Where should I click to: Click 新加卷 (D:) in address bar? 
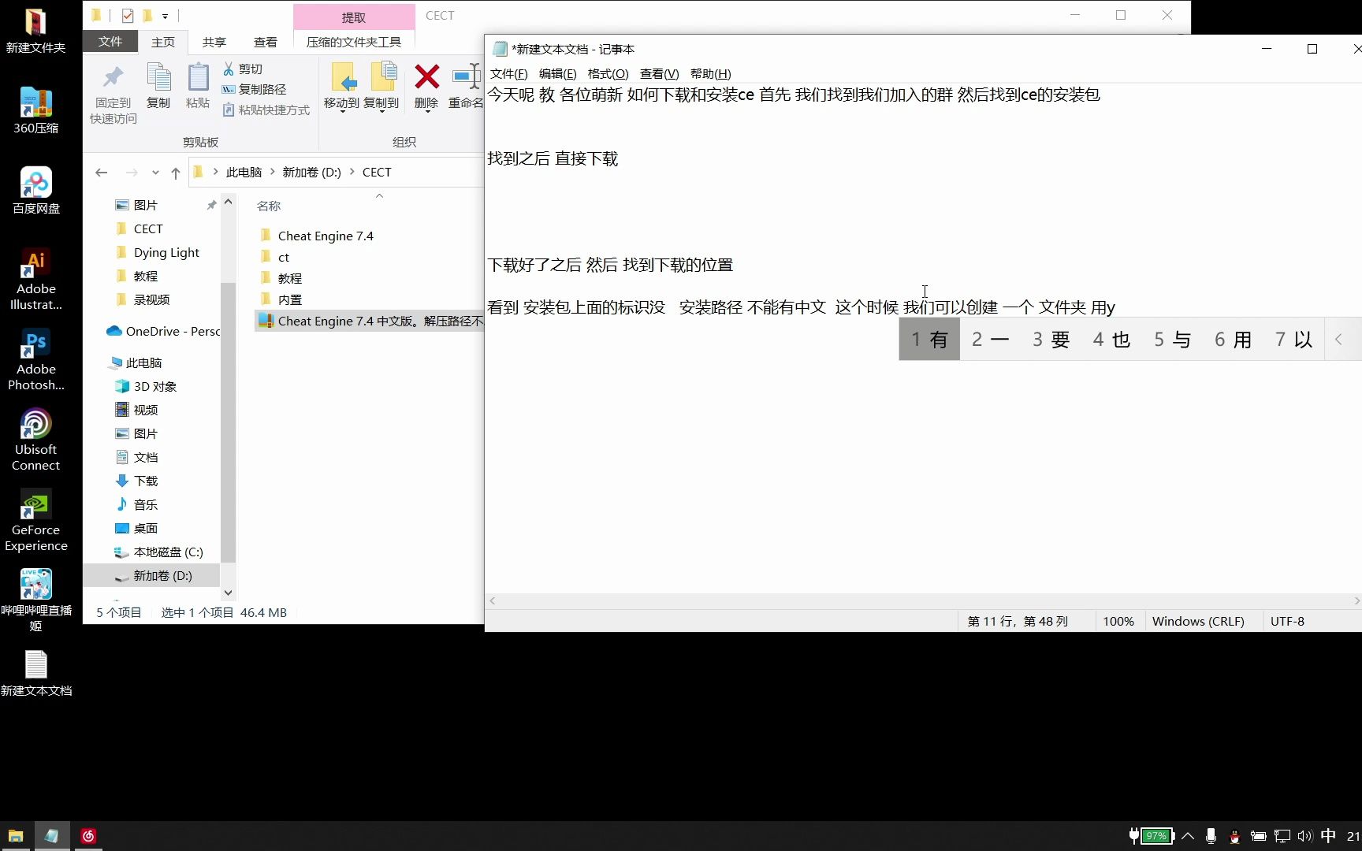tap(312, 173)
